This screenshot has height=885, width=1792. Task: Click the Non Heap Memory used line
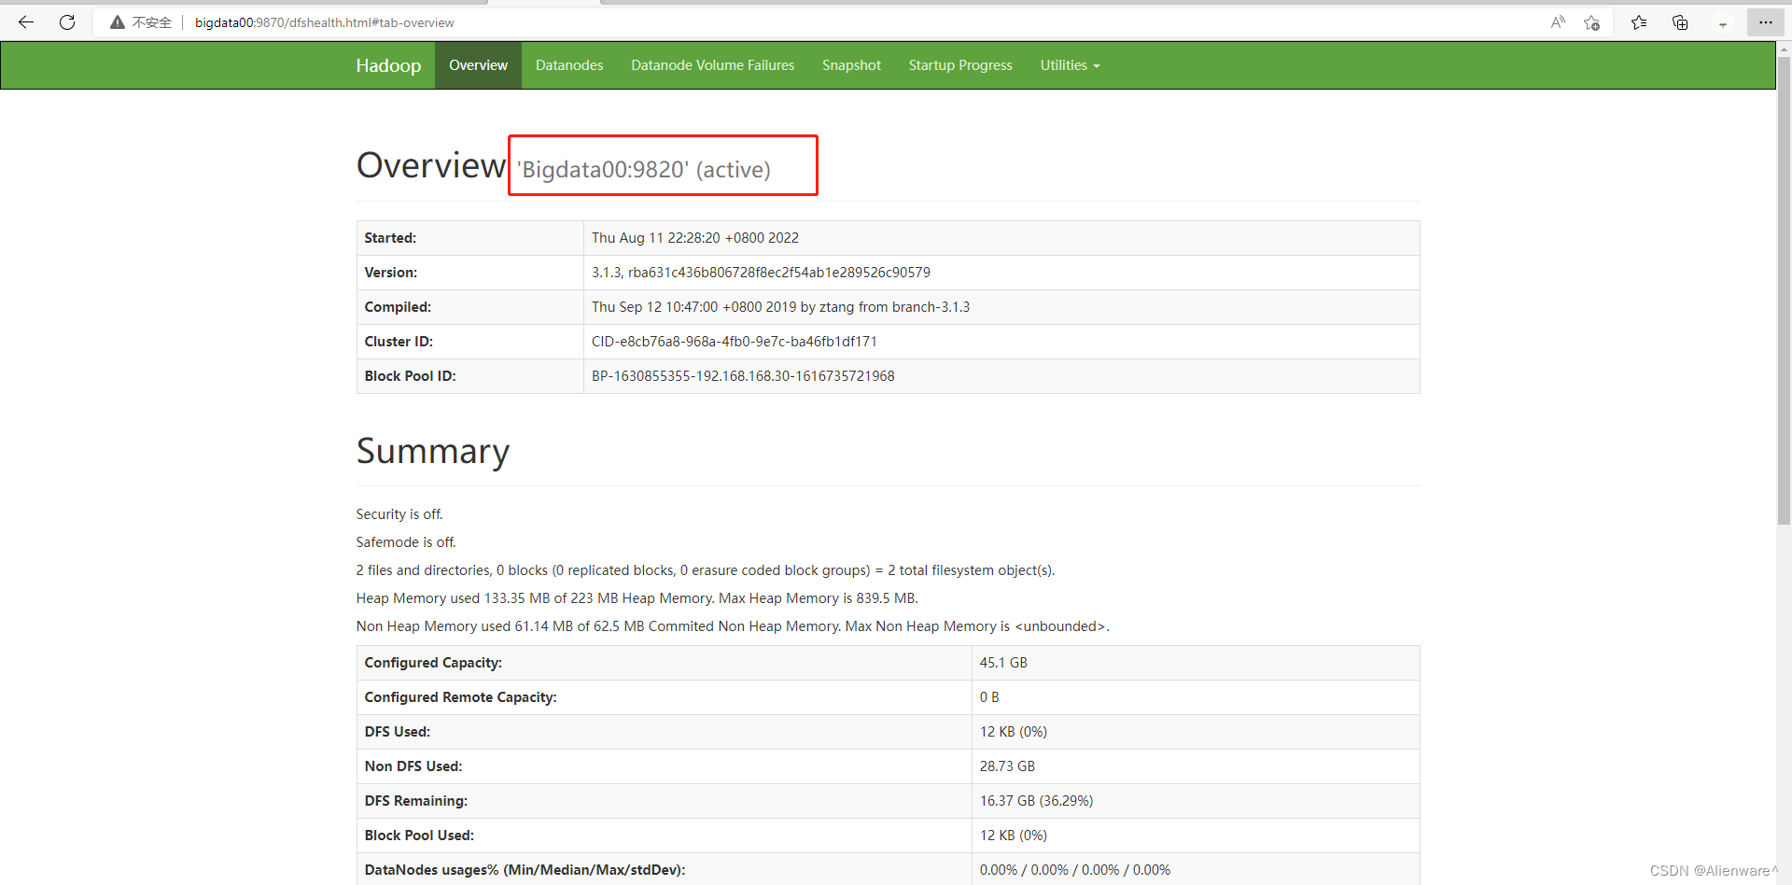[x=733, y=626]
